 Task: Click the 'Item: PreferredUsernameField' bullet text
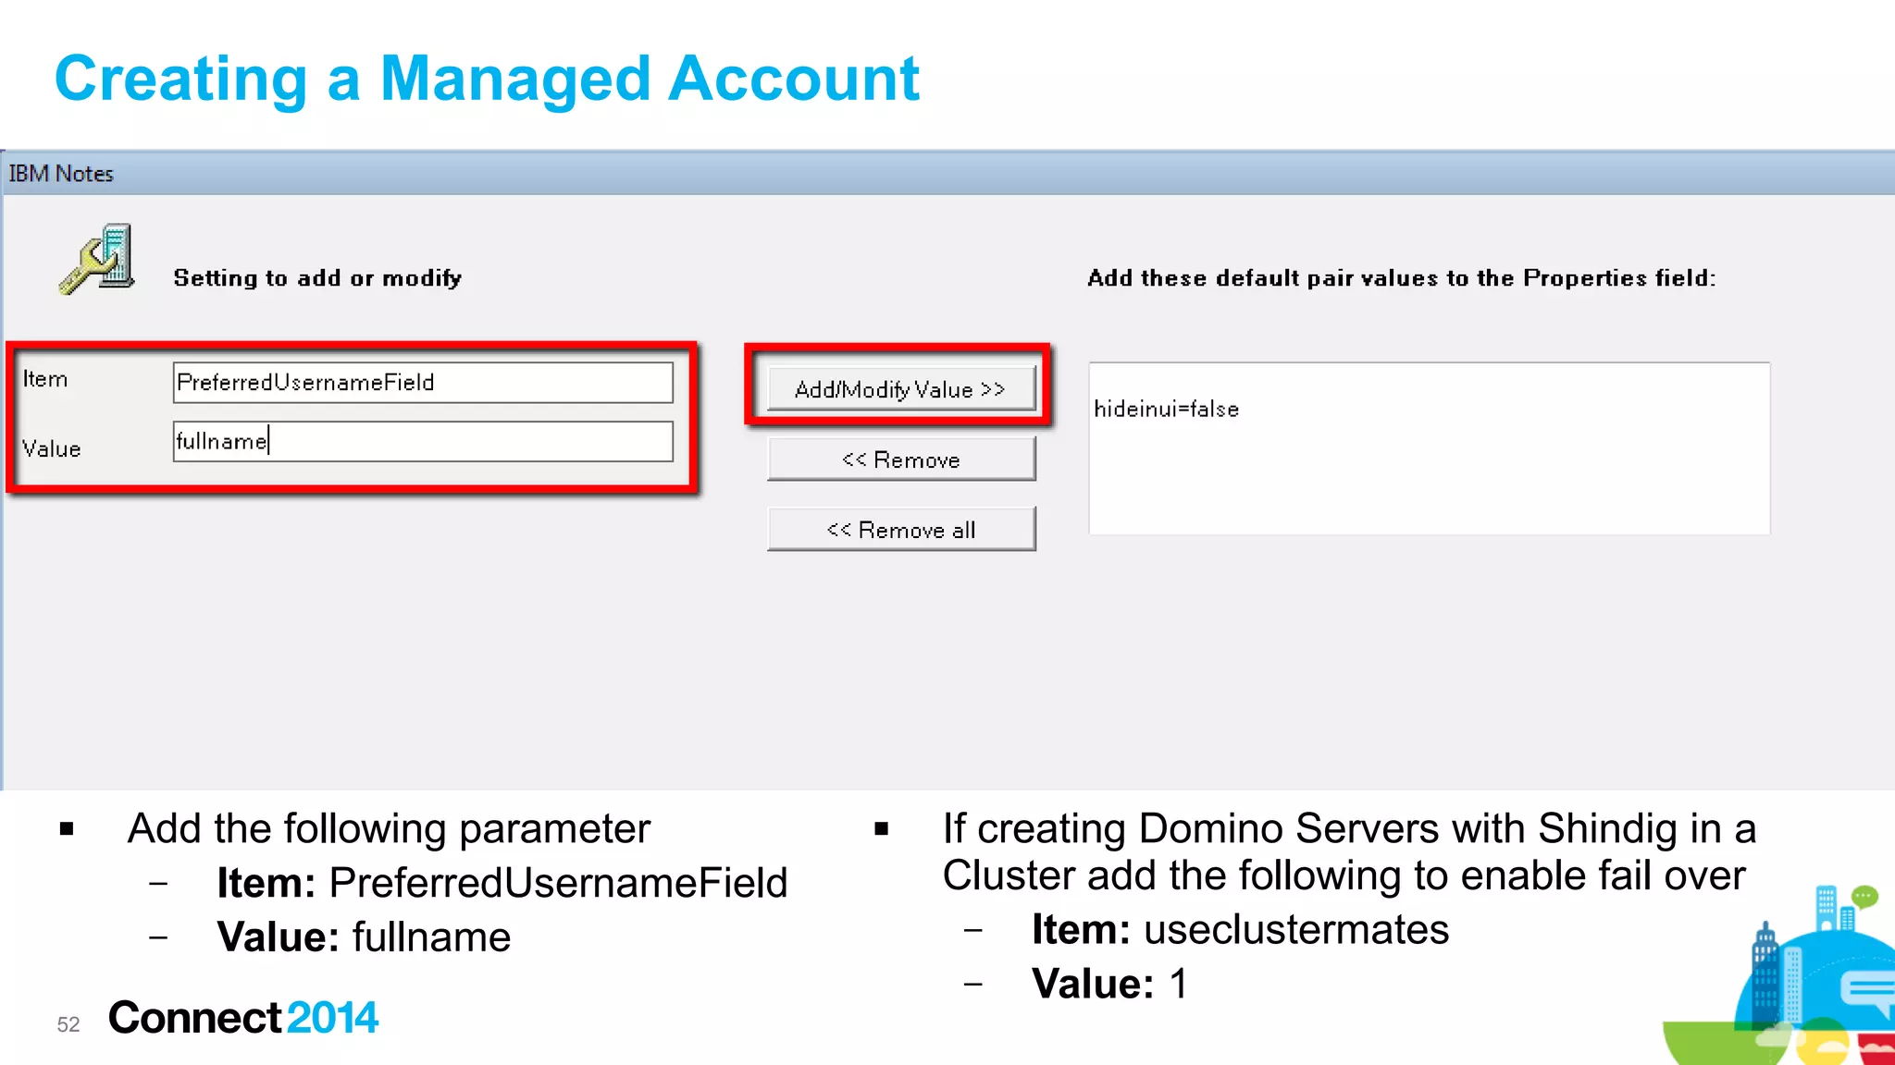point(502,883)
